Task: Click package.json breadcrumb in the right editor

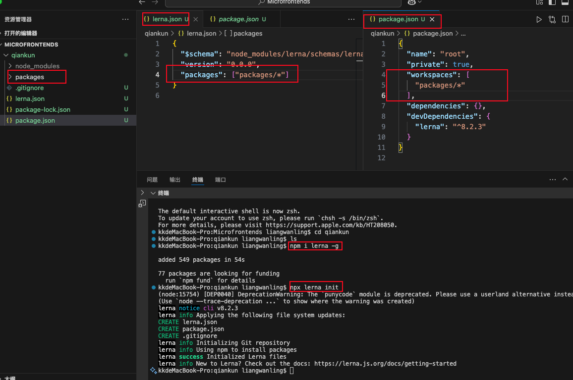Action: tap(433, 34)
